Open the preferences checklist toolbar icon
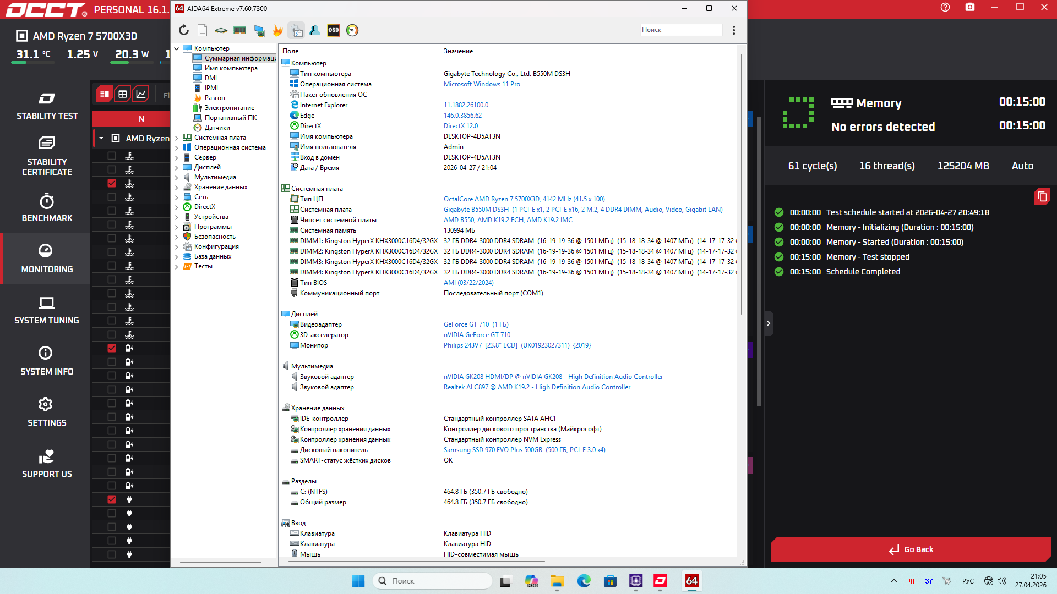The width and height of the screenshot is (1057, 594). [x=296, y=30]
